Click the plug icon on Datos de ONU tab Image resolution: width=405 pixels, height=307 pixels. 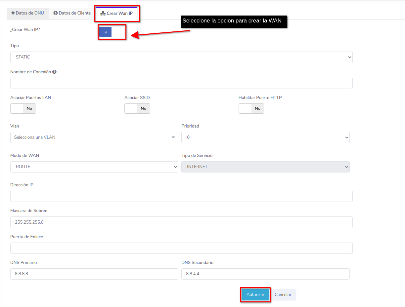(13, 13)
